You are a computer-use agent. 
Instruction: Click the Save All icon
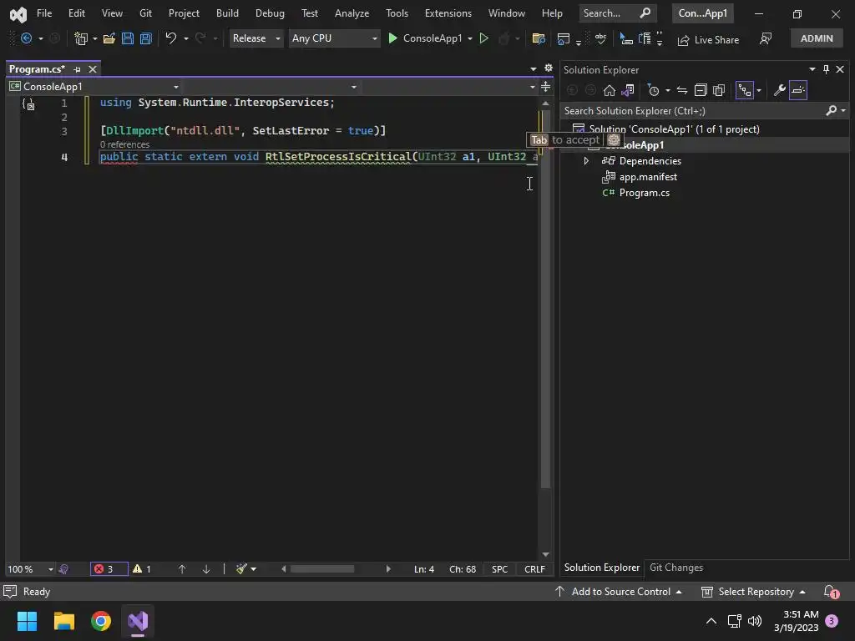click(145, 38)
